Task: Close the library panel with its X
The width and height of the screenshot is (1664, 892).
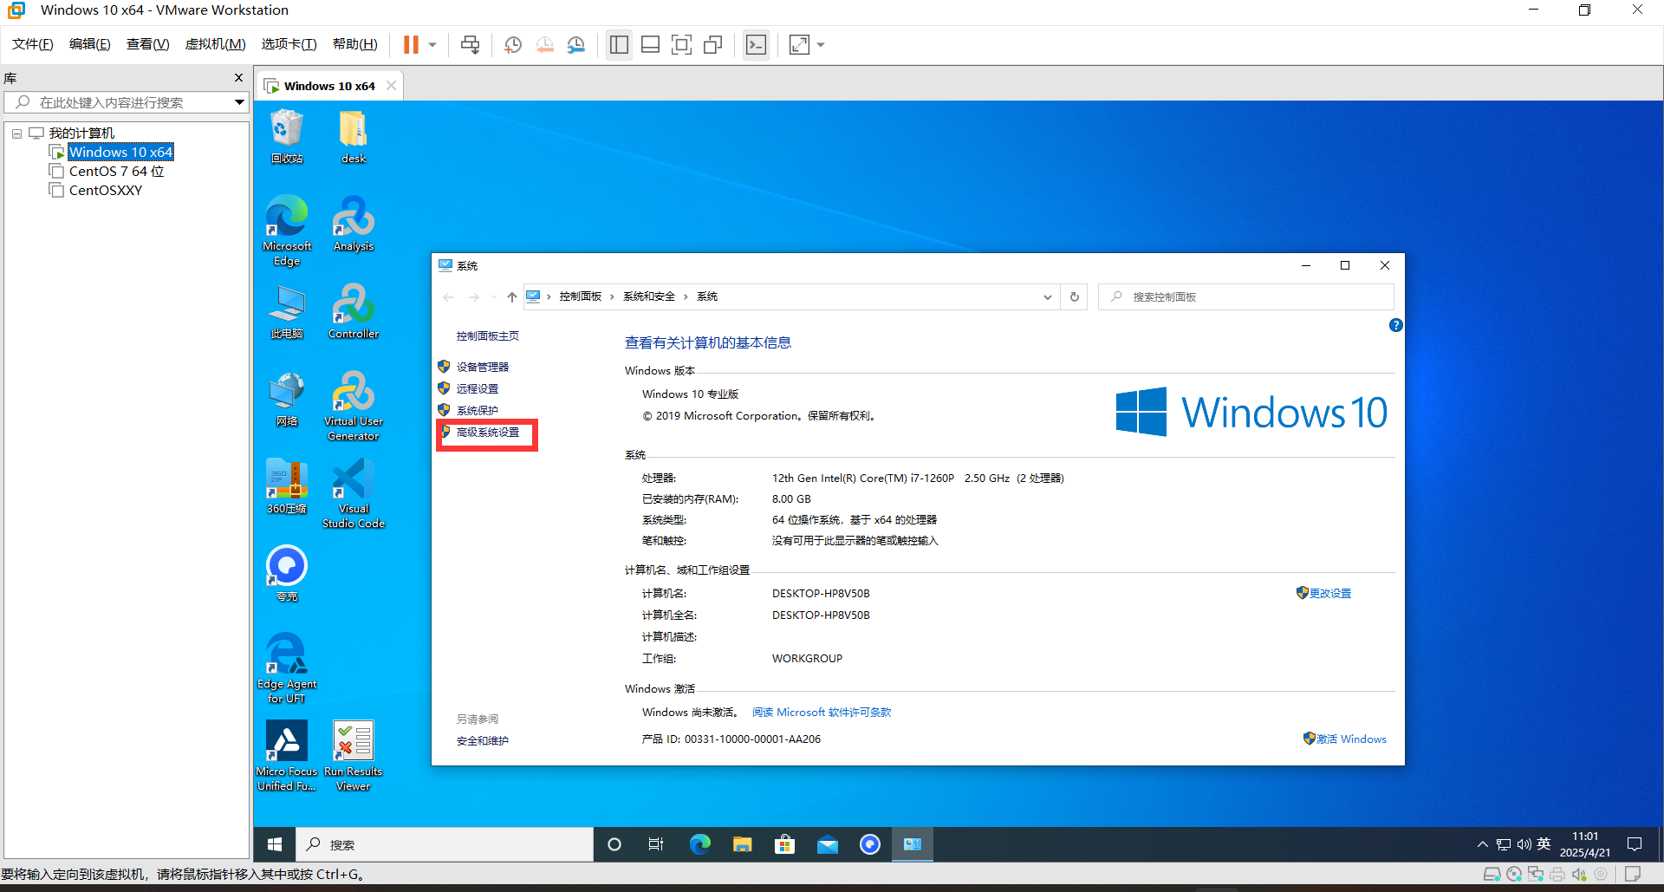Action: click(239, 78)
